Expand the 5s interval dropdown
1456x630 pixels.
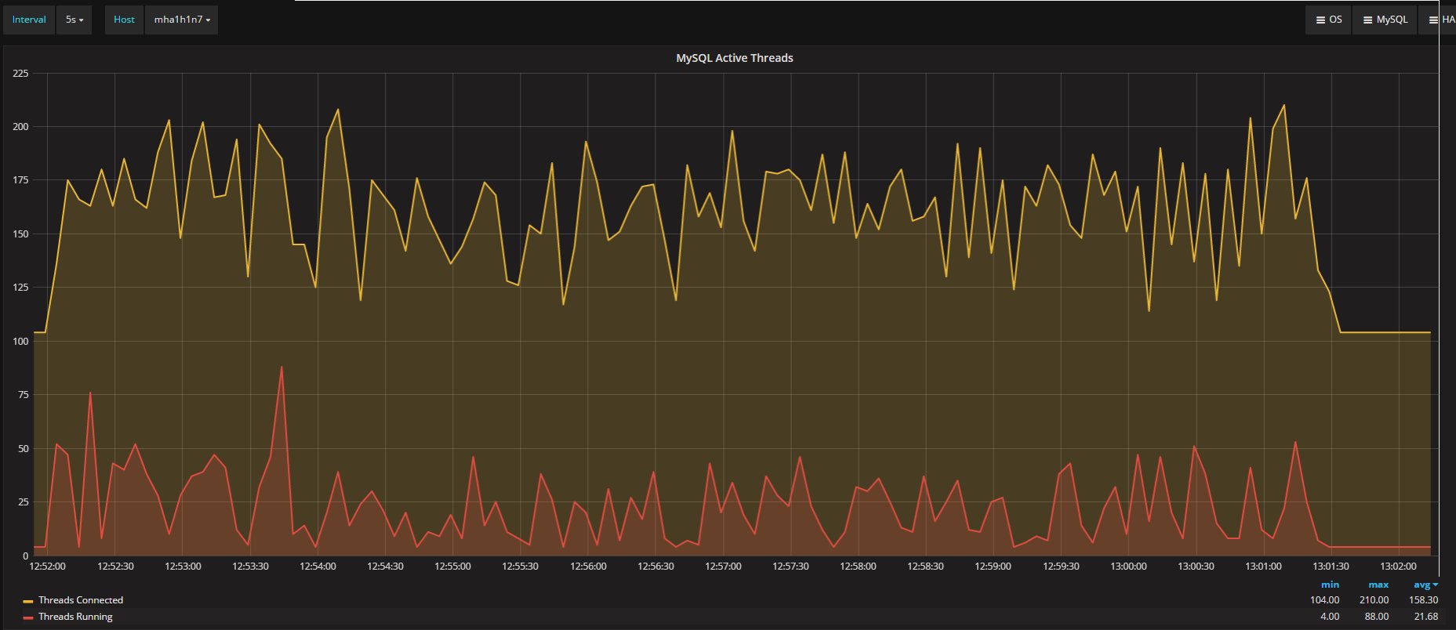click(74, 20)
